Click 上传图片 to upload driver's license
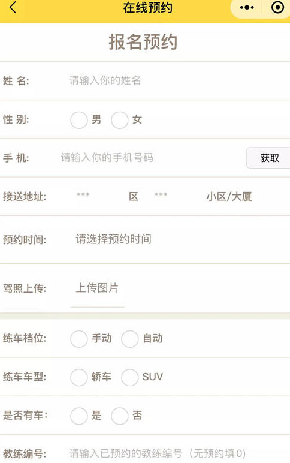The width and height of the screenshot is (290, 463). pyautogui.click(x=97, y=288)
